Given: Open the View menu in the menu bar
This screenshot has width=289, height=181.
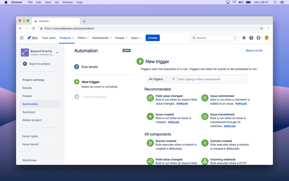Looking at the screenshot, I should [48, 2].
